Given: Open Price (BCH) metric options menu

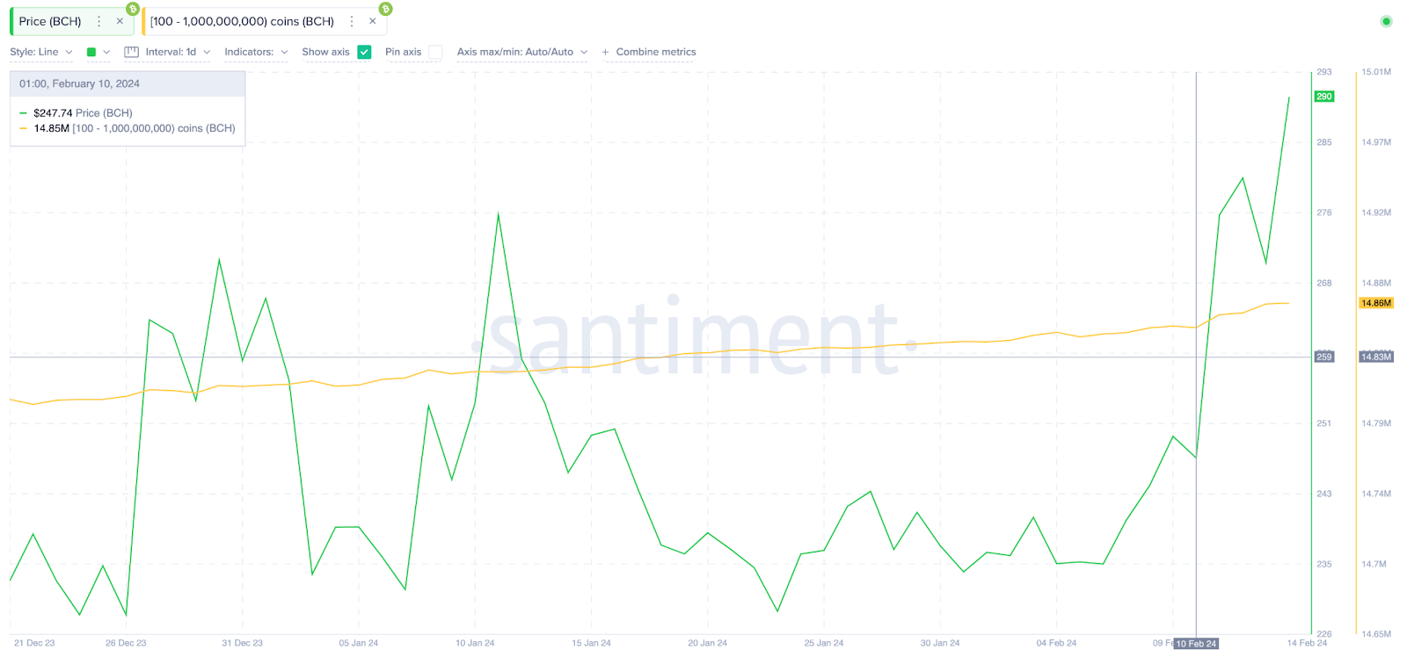Looking at the screenshot, I should click(99, 21).
